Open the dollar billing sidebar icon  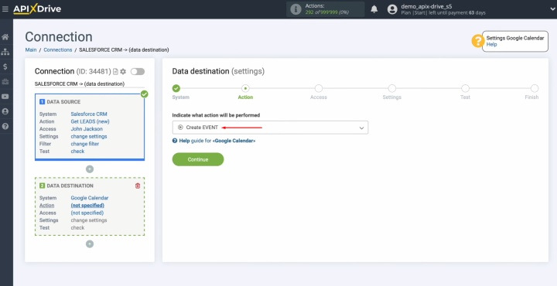click(x=5, y=66)
